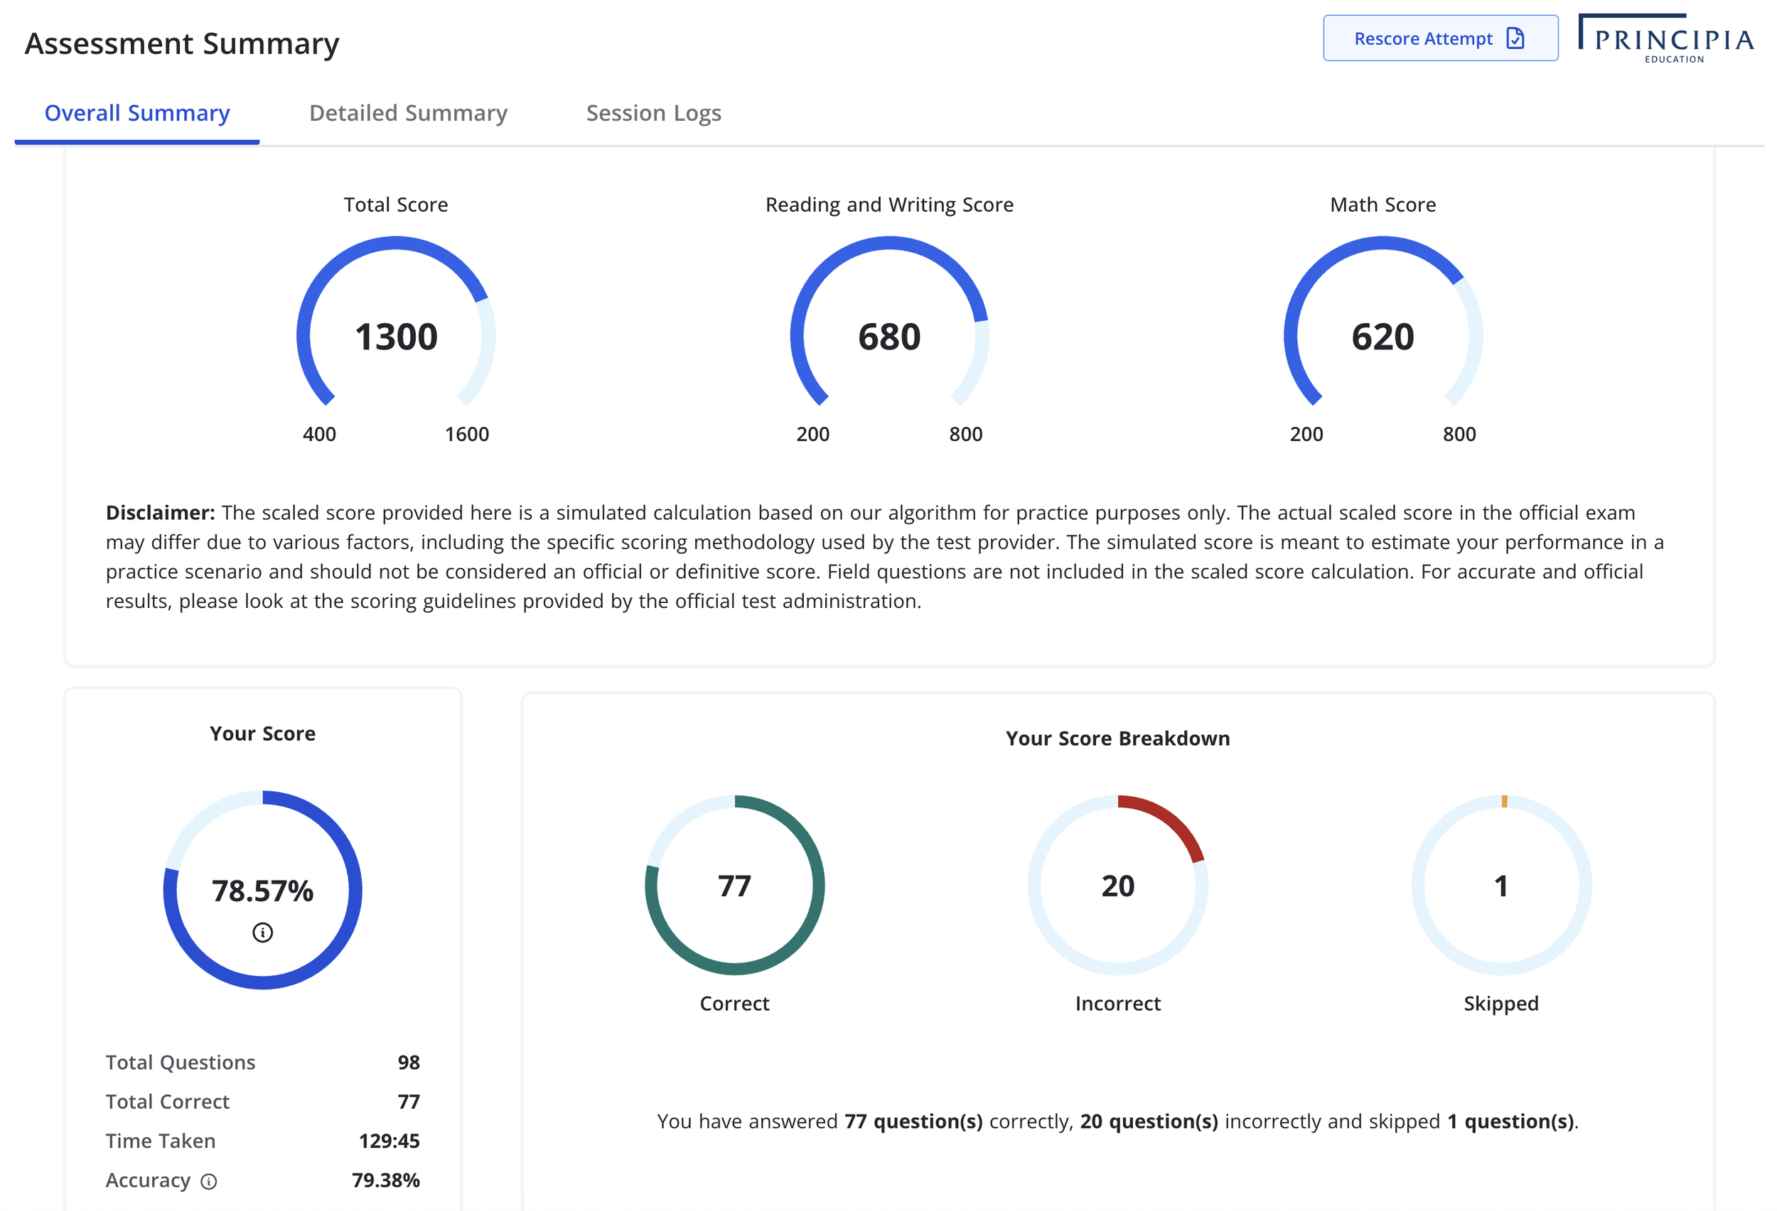This screenshot has width=1777, height=1211.
Task: Click the info icon inside the Your Score donut
Action: coord(262,933)
